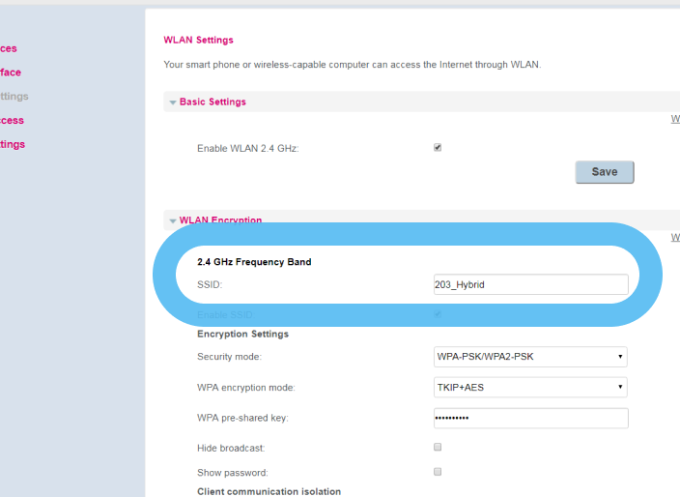Click the Security mode dropdown arrow
680x497 pixels.
click(619, 357)
